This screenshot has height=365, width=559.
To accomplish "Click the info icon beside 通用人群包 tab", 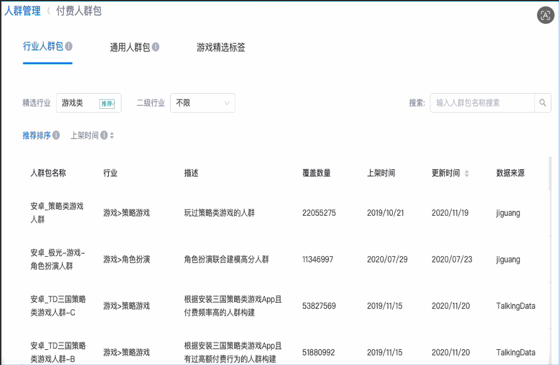I will coord(155,45).
